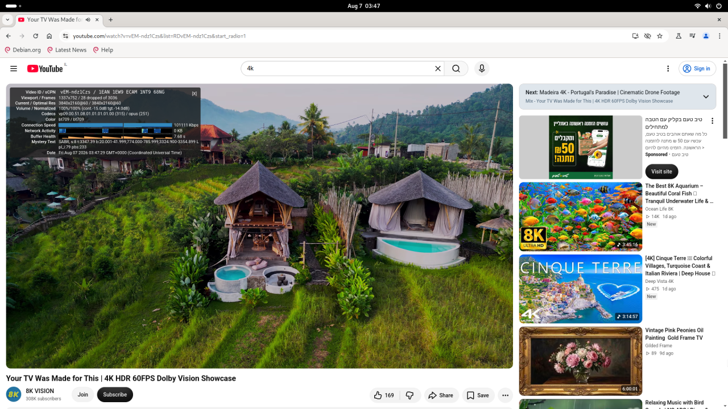This screenshot has height=409, width=728.
Task: Click 'Madeira 4K - Portugal's Paradise' next title
Action: pos(610,92)
